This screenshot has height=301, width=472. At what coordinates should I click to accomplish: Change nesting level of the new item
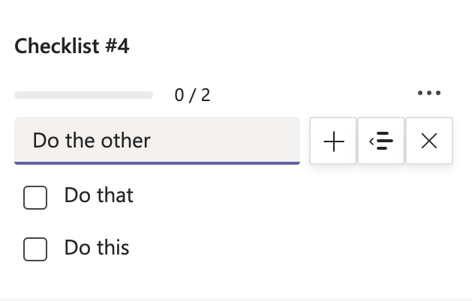[381, 141]
